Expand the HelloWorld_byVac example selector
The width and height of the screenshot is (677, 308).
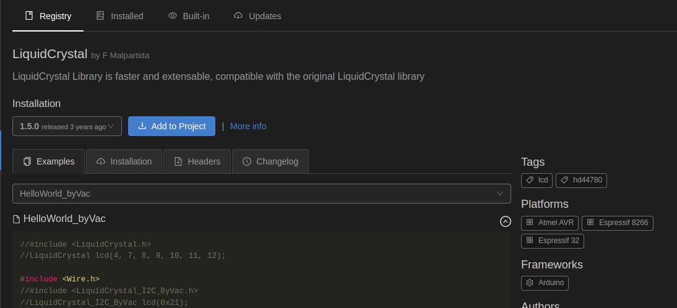[x=261, y=194]
